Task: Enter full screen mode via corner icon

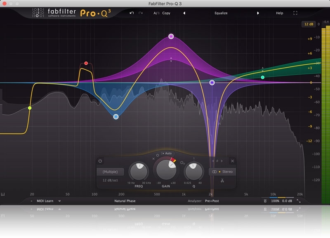Action: point(295,13)
